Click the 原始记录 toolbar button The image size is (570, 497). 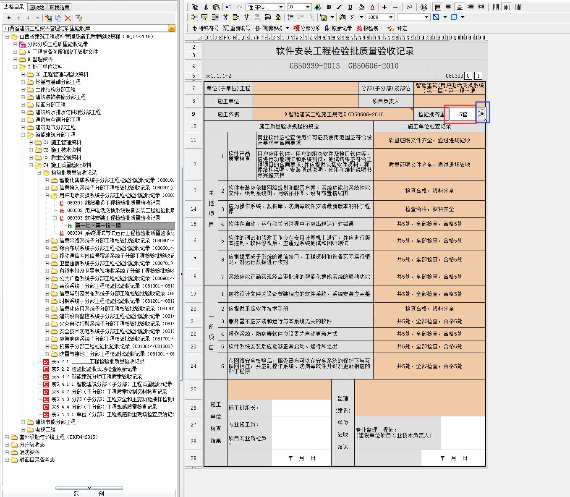coord(338,28)
